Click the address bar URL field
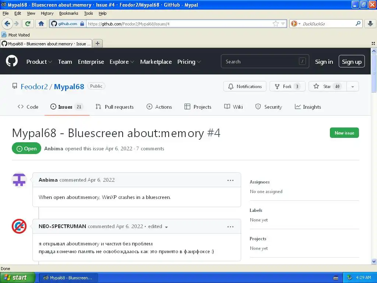Image resolution: width=377 pixels, height=283 pixels. pos(179,24)
